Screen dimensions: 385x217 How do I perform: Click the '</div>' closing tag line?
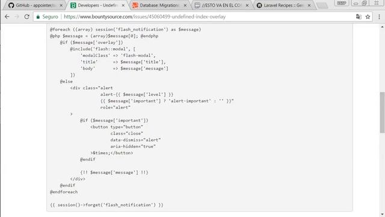[78, 179]
